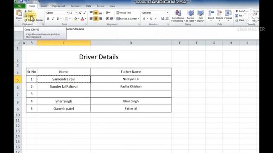
Task: Click the Paste clipboard icon
Action: (x=19, y=13)
